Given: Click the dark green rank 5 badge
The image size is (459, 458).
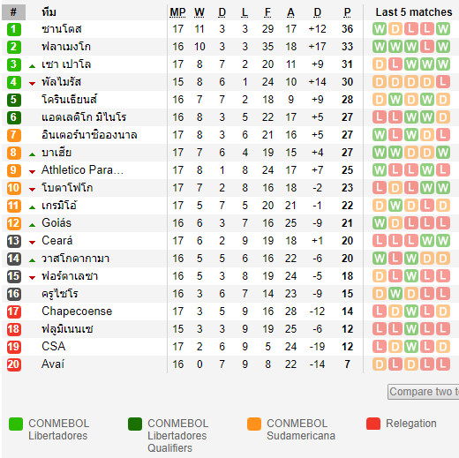Looking at the screenshot, I should click(14, 100).
